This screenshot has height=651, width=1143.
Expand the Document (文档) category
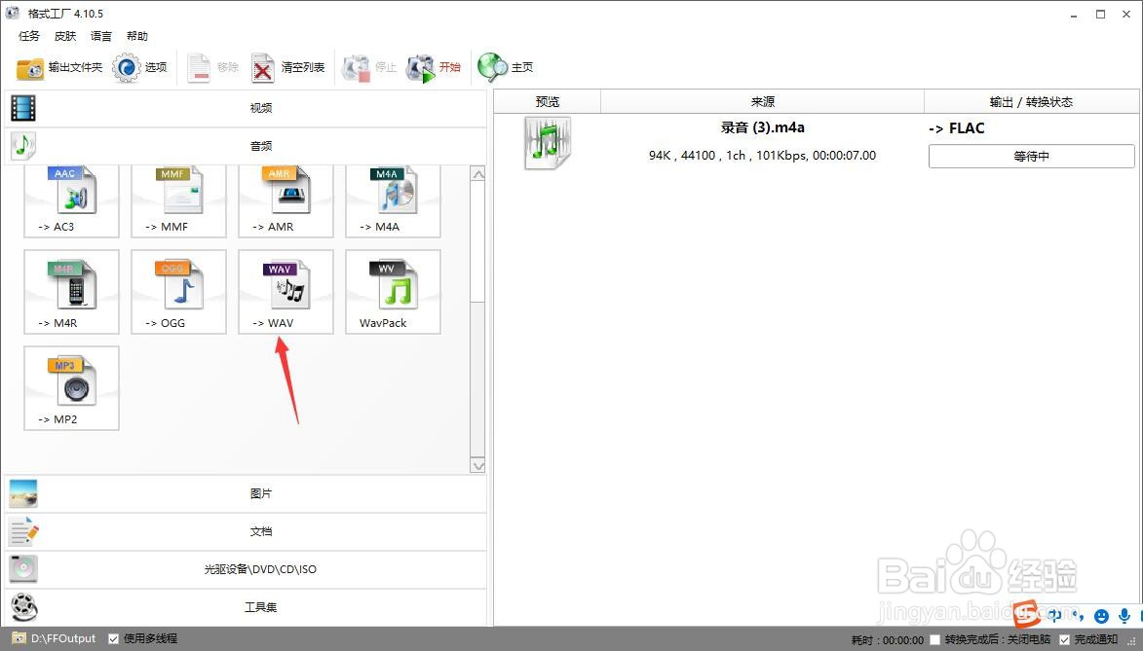246,531
